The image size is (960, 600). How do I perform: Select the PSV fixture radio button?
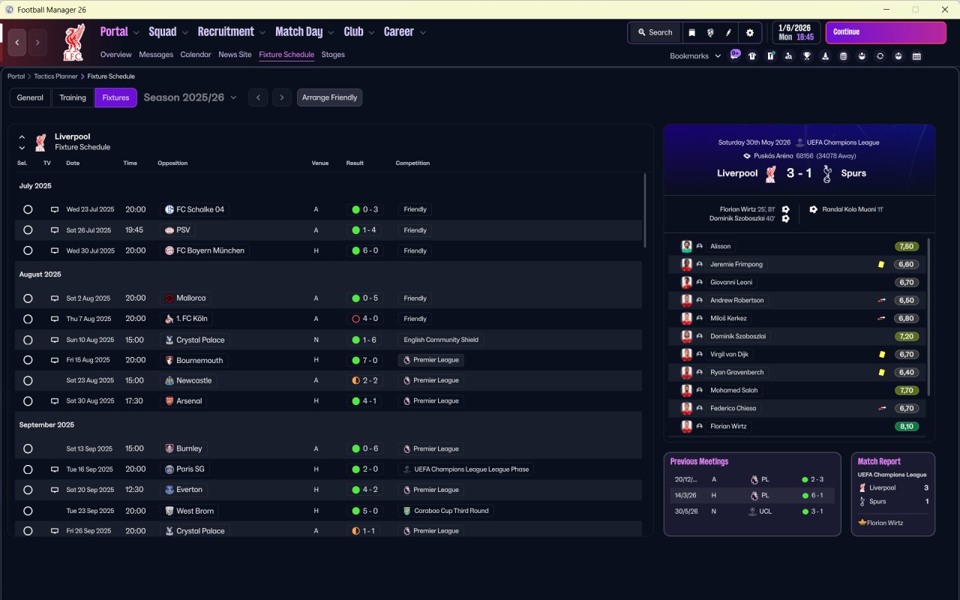pos(28,230)
